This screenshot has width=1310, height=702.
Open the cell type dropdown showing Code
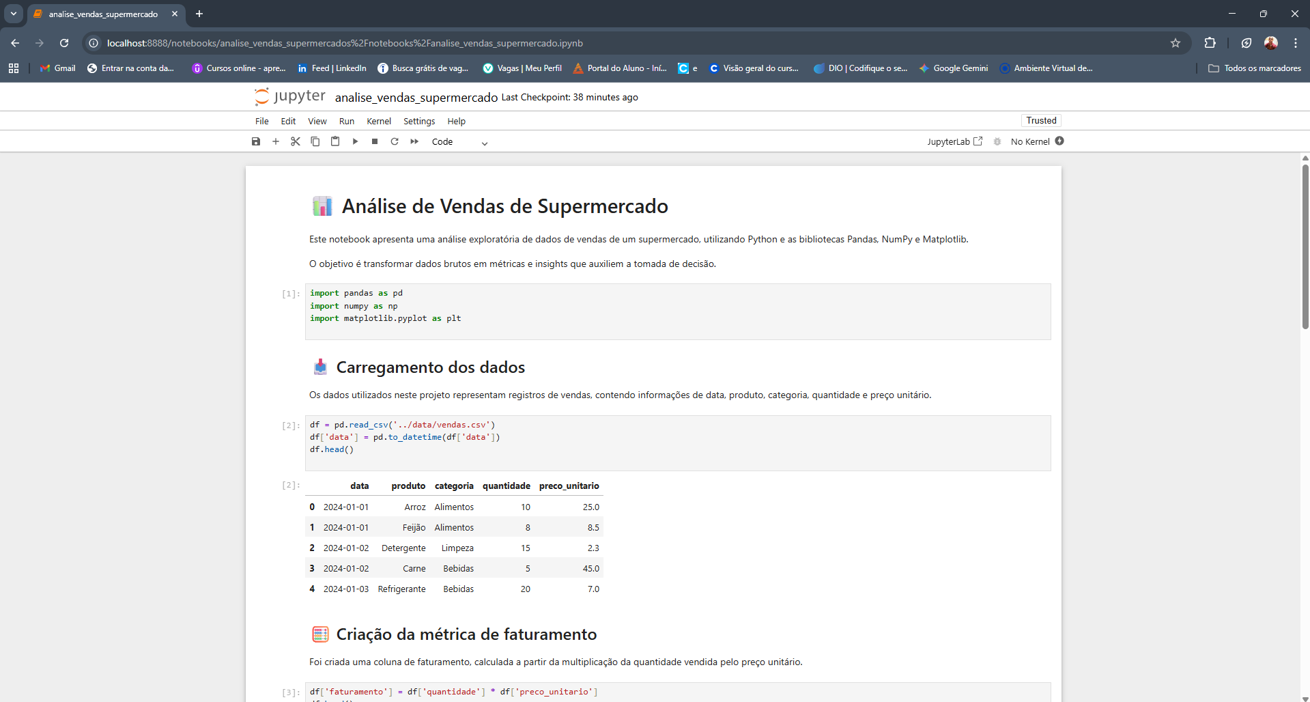click(x=459, y=142)
